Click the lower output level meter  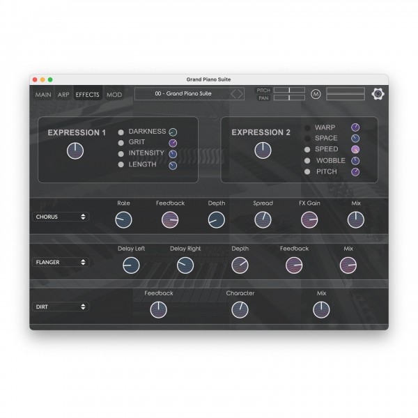coord(346,98)
